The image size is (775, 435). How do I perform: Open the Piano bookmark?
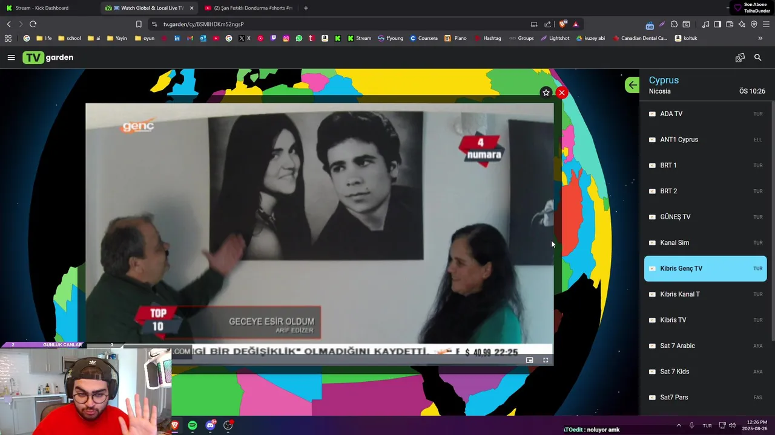[455, 38]
